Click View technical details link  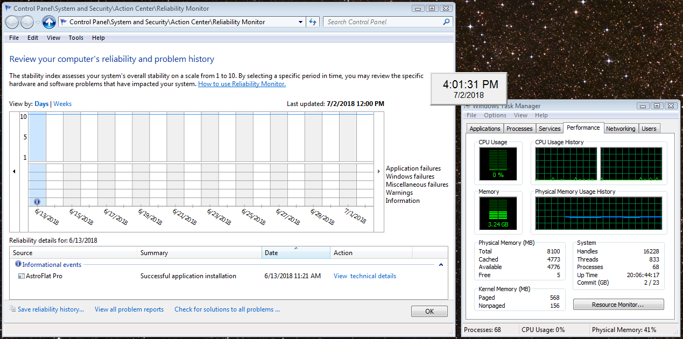coord(364,276)
